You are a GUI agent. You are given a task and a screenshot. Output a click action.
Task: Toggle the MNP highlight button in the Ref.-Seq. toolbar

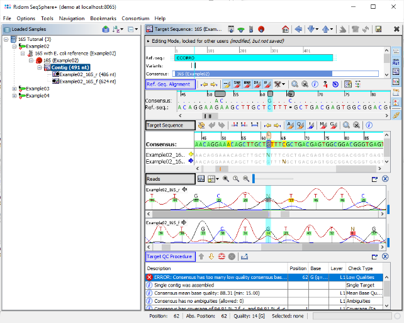pos(247,84)
